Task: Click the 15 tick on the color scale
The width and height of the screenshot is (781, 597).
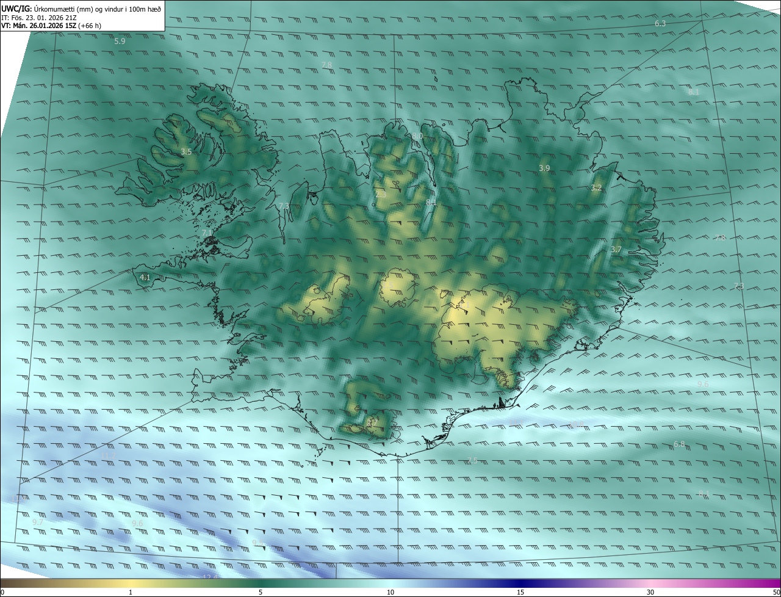Action: click(520, 592)
